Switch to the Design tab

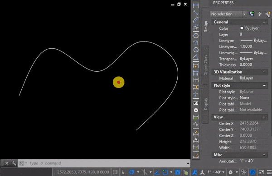(x=206, y=27)
